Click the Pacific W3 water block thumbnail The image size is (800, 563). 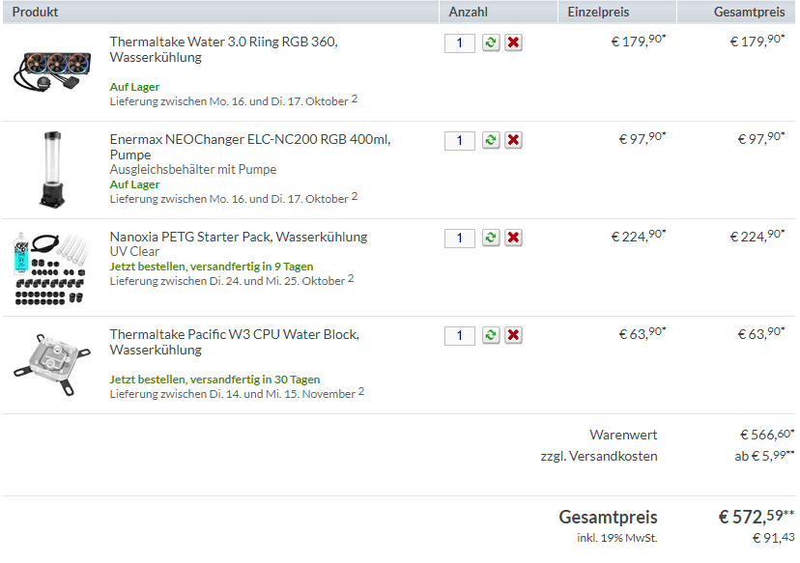click(x=52, y=364)
